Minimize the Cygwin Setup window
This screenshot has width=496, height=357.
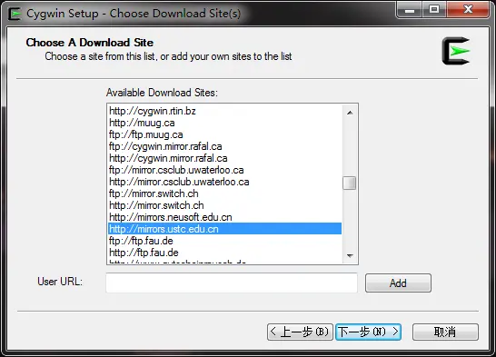[x=410, y=10]
